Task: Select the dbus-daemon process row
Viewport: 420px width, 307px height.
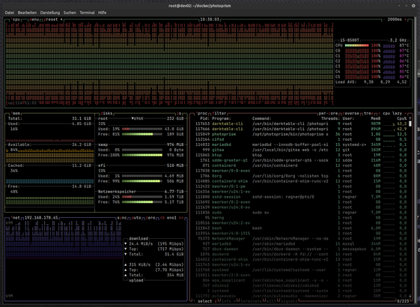Action: tap(301, 249)
